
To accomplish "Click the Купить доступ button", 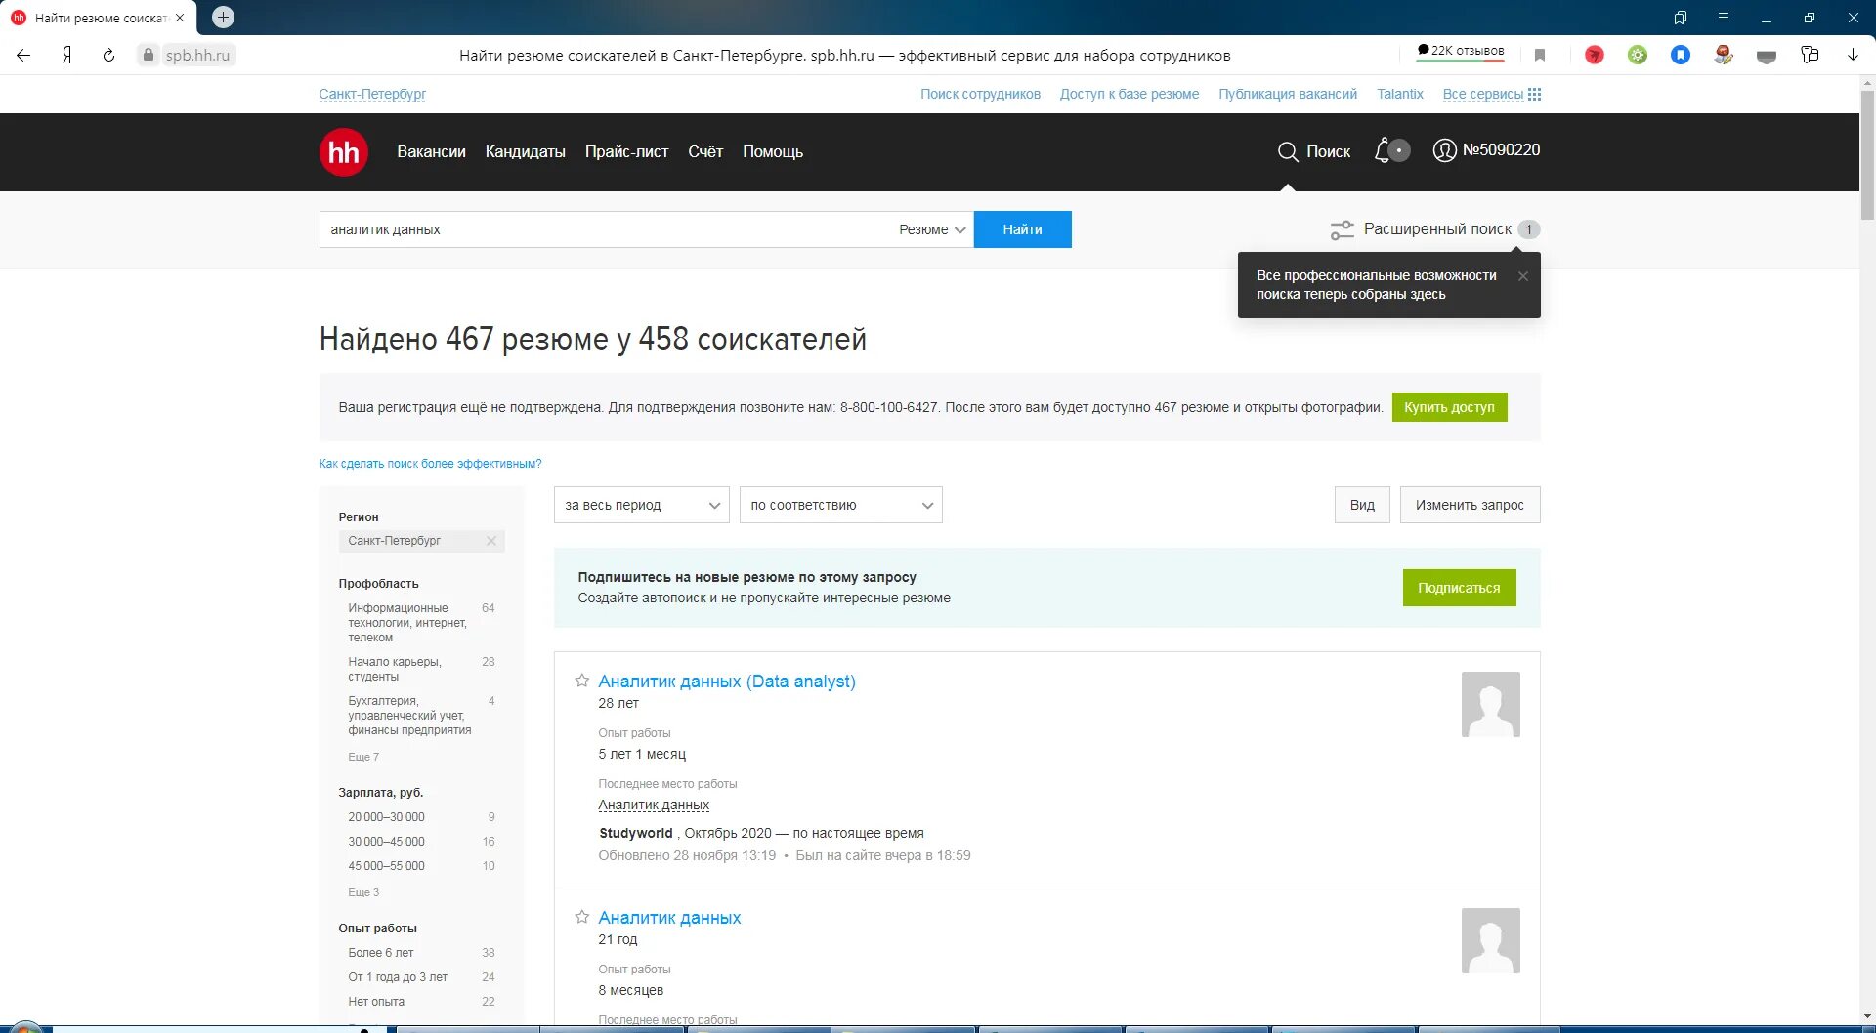I will [x=1449, y=407].
